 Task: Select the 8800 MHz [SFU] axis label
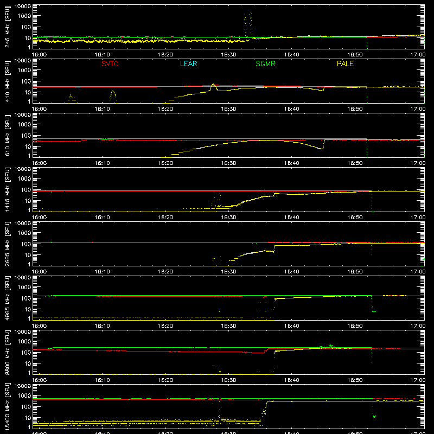point(7,352)
